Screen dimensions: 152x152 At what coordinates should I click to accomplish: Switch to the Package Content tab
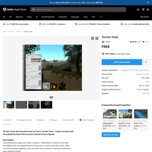24,120
